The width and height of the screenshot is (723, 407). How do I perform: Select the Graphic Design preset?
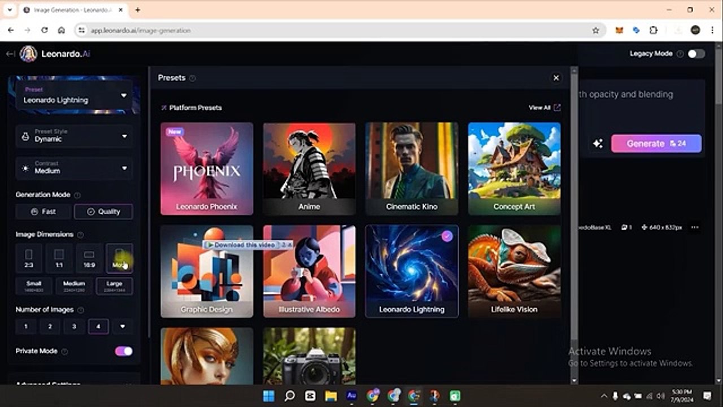point(207,272)
